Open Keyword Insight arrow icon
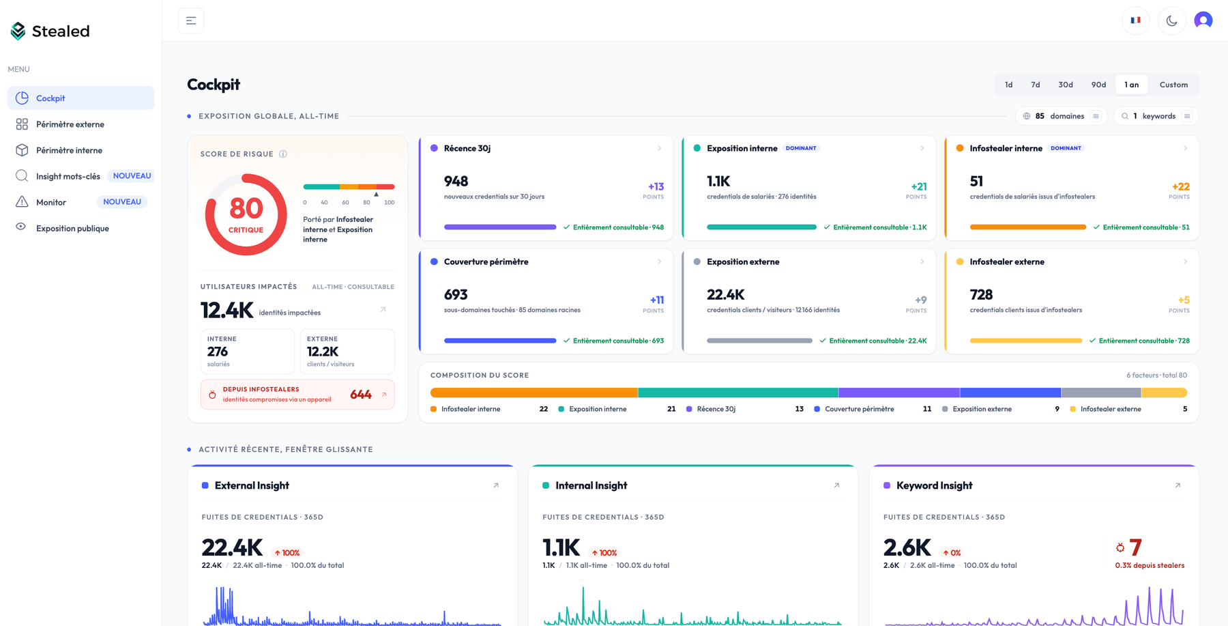This screenshot has width=1228, height=626. pyautogui.click(x=1178, y=485)
